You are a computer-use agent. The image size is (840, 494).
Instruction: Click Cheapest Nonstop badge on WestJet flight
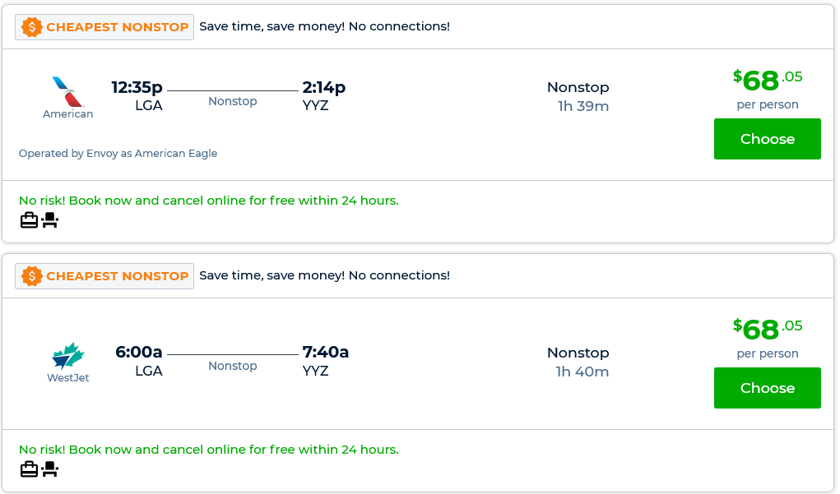pos(104,276)
